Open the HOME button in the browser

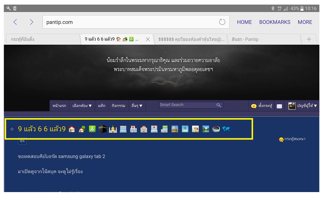click(x=244, y=22)
